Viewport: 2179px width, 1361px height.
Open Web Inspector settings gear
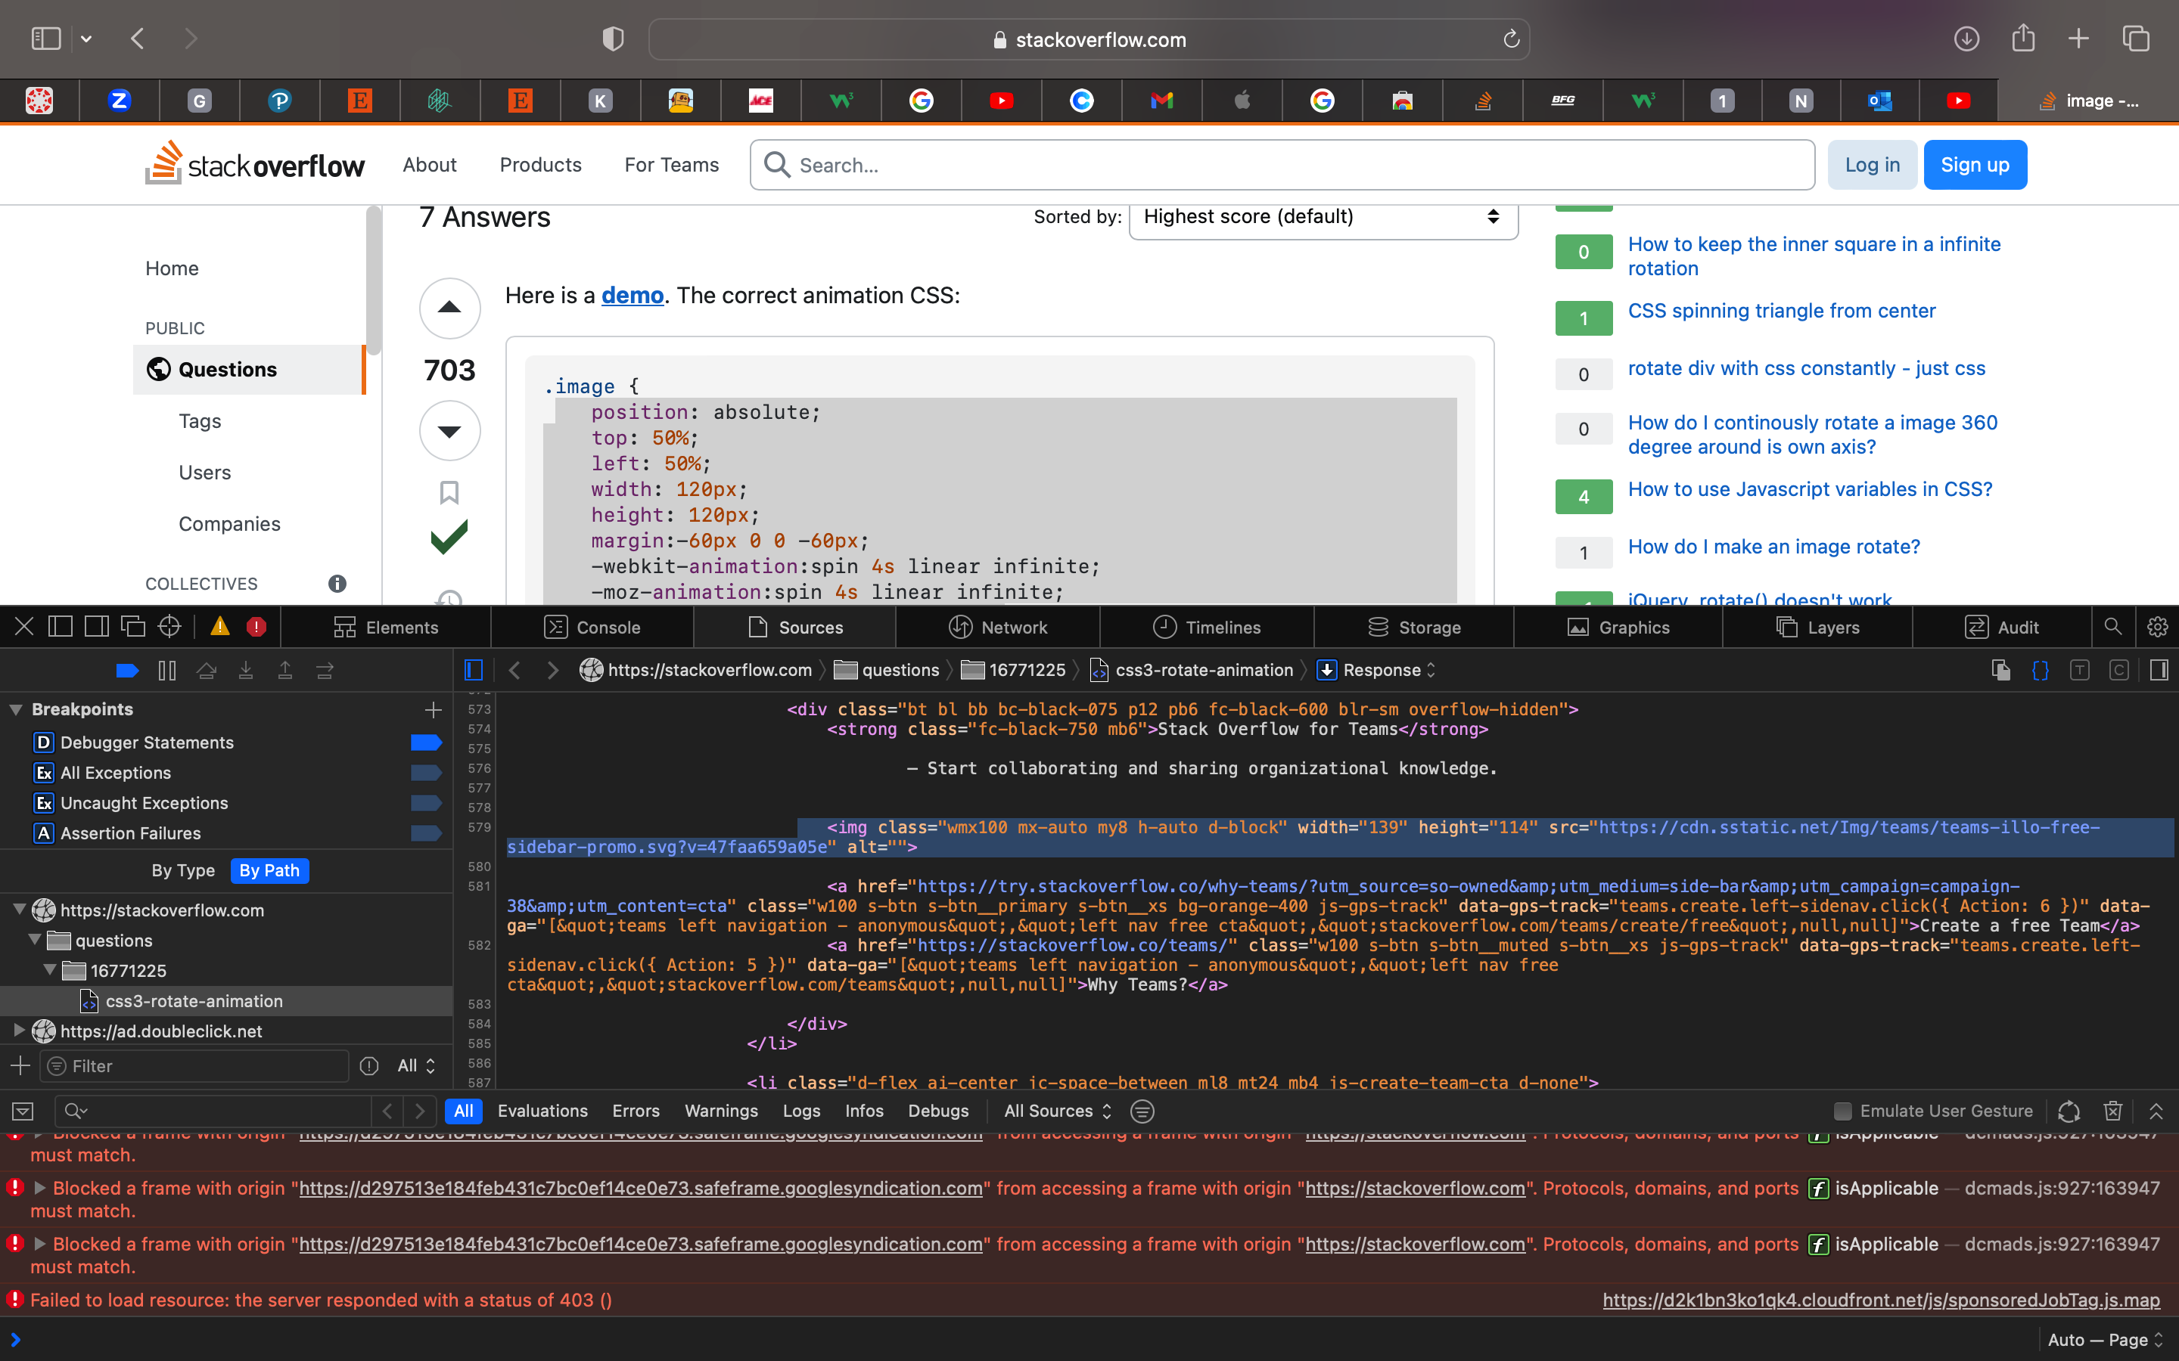[x=2156, y=627]
